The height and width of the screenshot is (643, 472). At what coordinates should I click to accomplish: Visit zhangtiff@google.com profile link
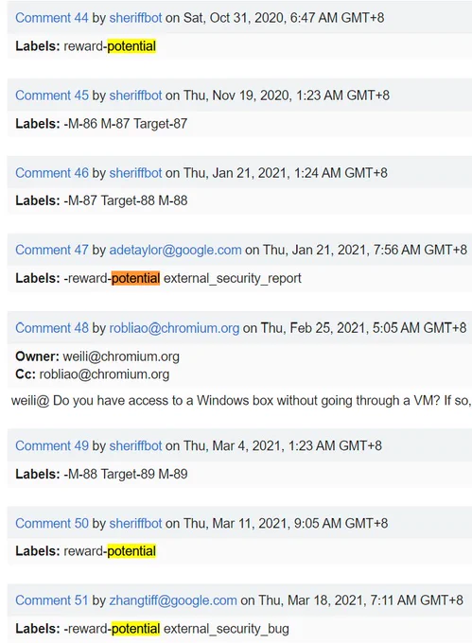pyautogui.click(x=173, y=600)
